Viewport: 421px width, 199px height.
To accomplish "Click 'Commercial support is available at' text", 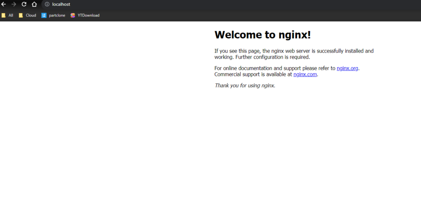I will click(x=253, y=74).
